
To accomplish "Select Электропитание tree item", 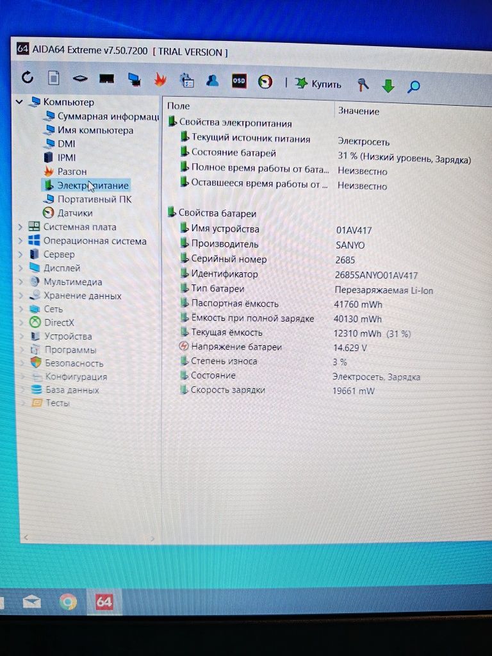I will click(x=86, y=185).
